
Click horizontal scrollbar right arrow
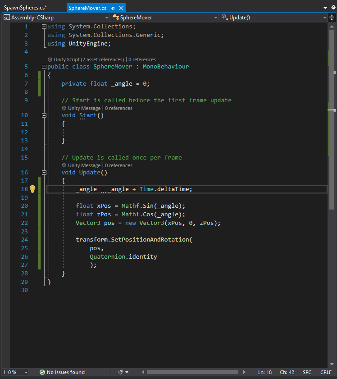pos(244,372)
